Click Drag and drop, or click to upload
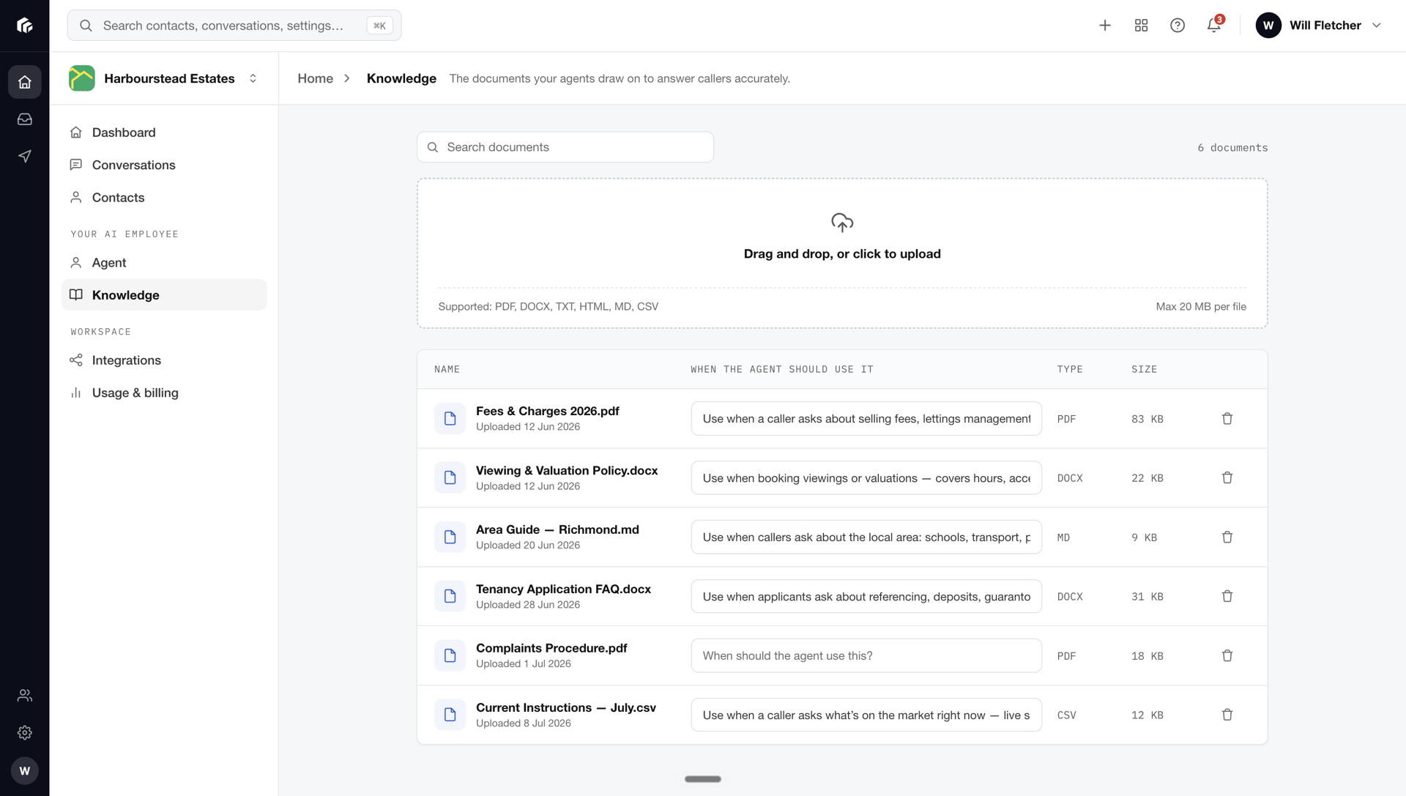This screenshot has width=1406, height=796. (x=842, y=254)
